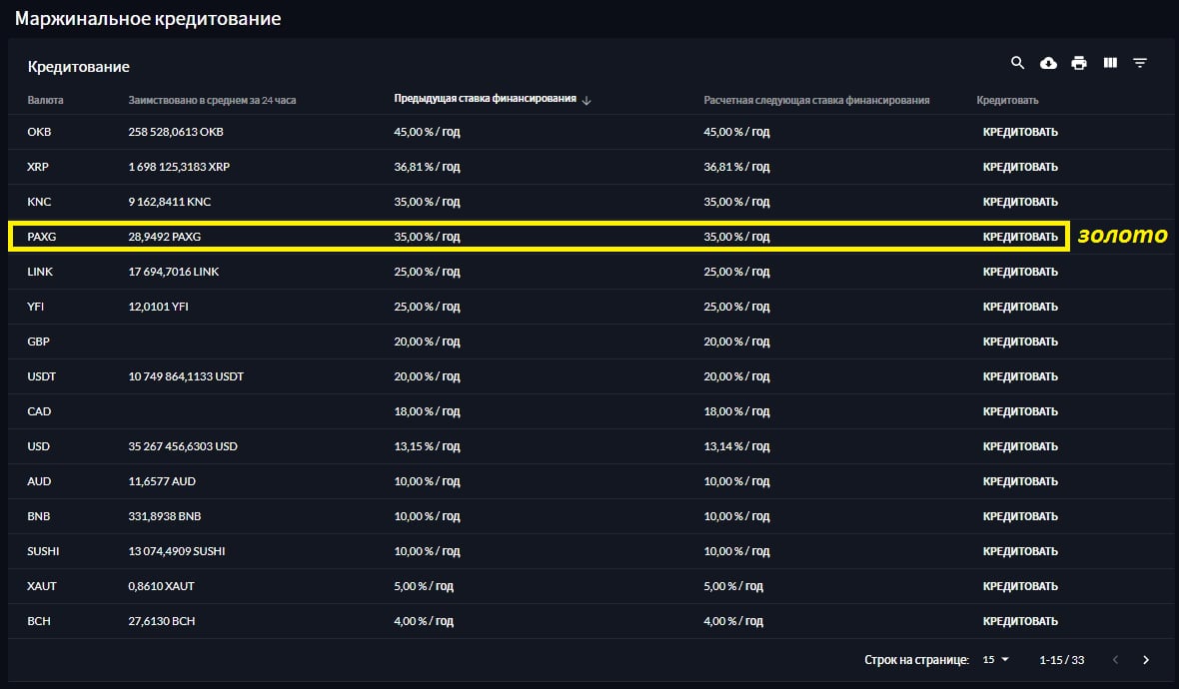Viewport: 1179px width, 689px height.
Task: Click the print table icon
Action: tap(1079, 63)
